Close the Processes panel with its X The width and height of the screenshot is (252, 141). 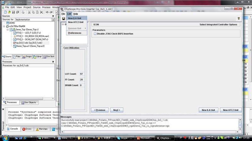point(53,62)
